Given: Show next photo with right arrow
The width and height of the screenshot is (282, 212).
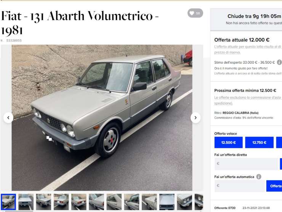Looking at the screenshot, I should 195,118.
